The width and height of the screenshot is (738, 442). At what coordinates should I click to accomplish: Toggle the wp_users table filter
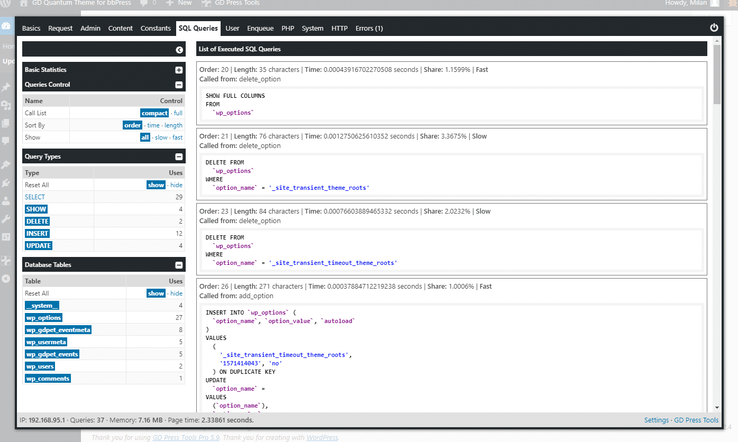(x=40, y=366)
